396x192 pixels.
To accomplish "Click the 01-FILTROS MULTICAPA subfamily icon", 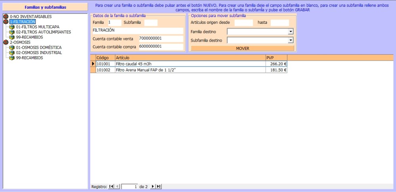I will click(12, 27).
